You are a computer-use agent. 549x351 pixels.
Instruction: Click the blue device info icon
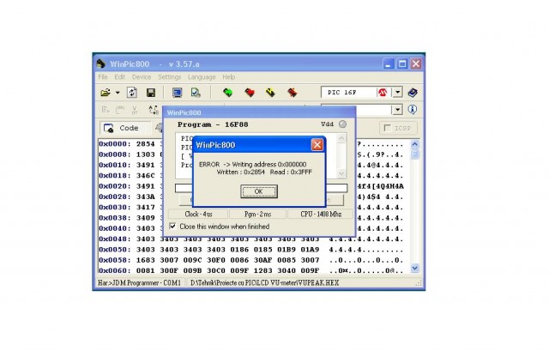[413, 110]
